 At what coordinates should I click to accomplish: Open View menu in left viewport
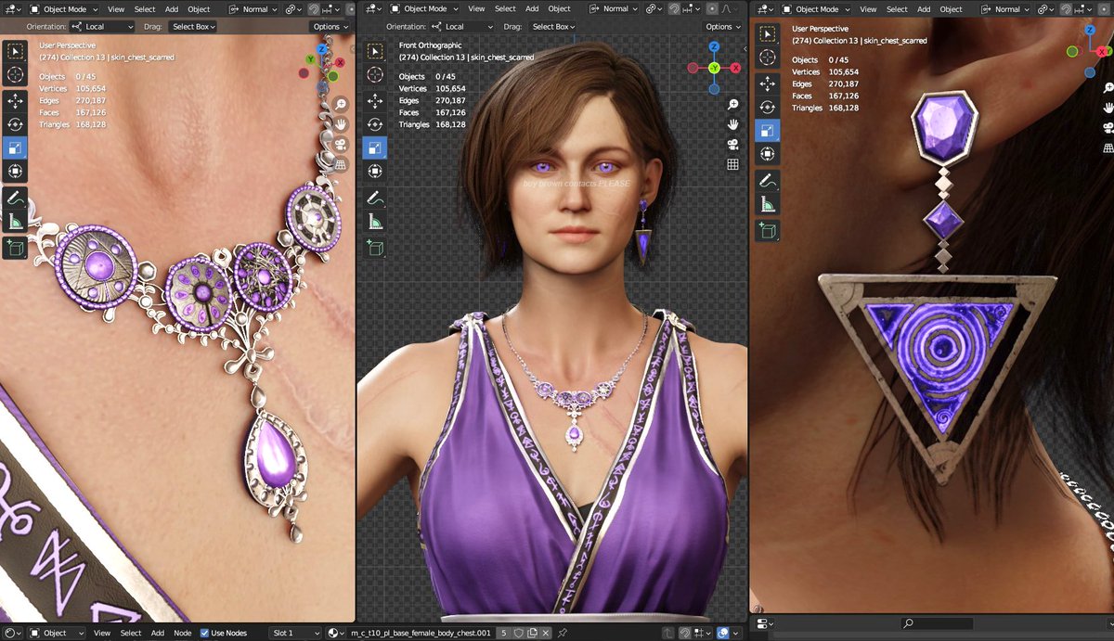pyautogui.click(x=116, y=9)
